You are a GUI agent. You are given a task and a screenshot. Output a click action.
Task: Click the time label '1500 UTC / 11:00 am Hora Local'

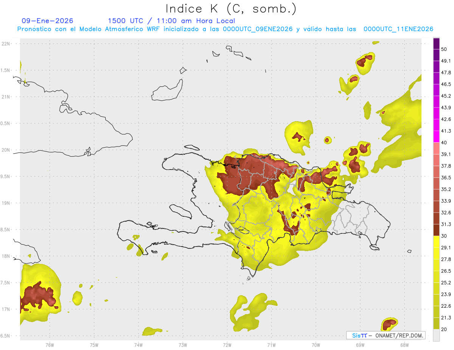coord(171,21)
